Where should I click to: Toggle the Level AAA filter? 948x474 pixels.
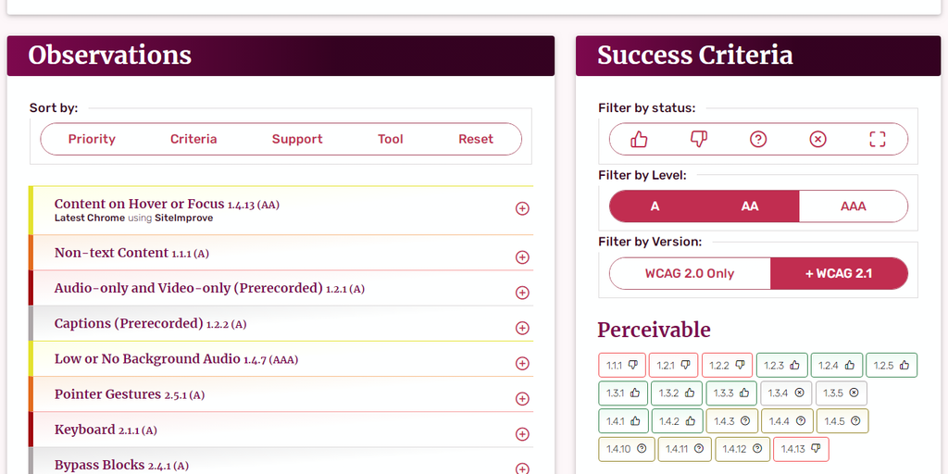(853, 206)
